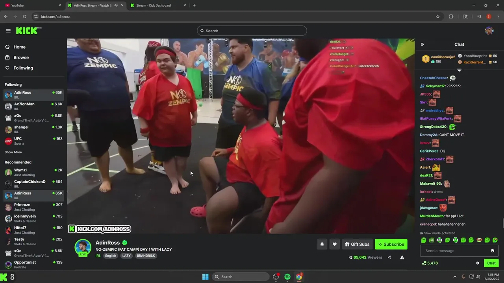The image size is (504, 283).
Task: Open Opportunist recommended channel
Action: [x=33, y=265]
